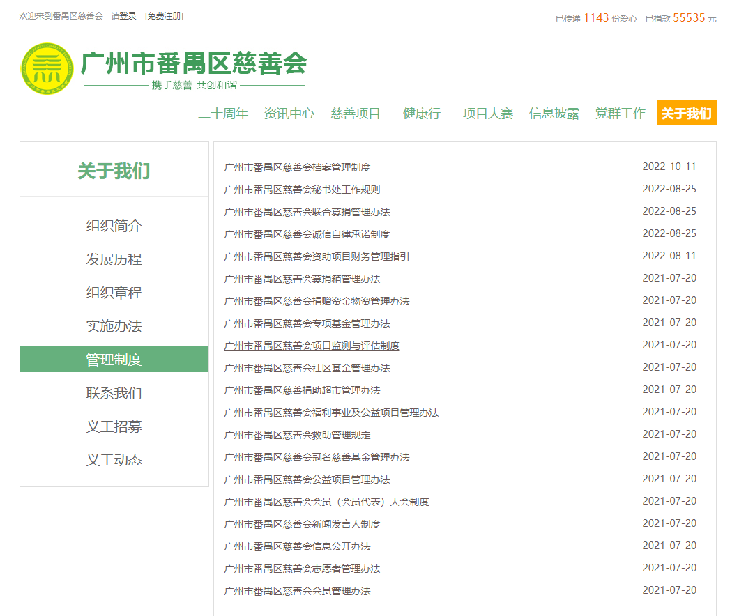Open the 二十周年 menu item
Screen dimensions: 746x616
click(x=223, y=114)
